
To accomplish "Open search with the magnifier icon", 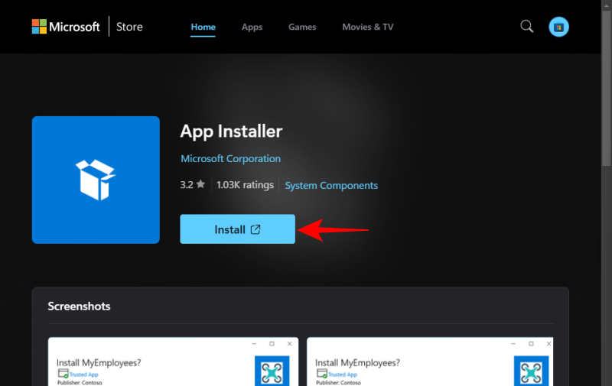I will [526, 27].
